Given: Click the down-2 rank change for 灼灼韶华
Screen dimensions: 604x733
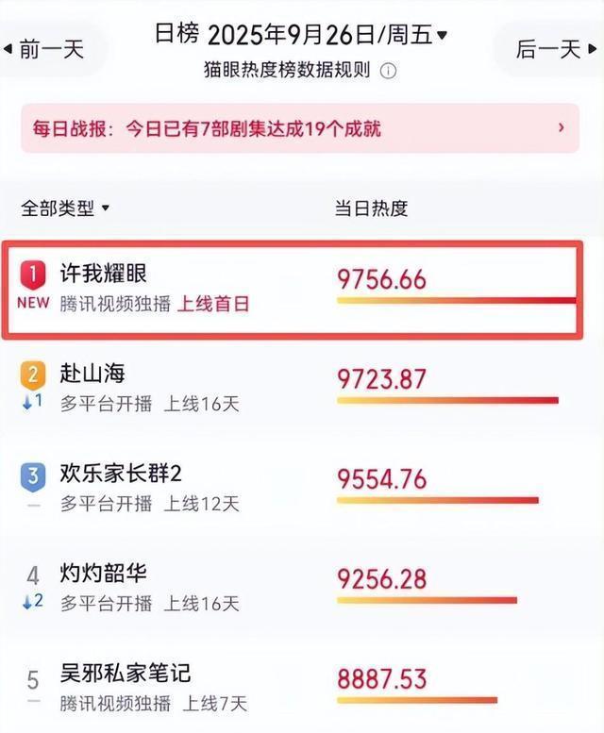Looking at the screenshot, I should point(33,601).
